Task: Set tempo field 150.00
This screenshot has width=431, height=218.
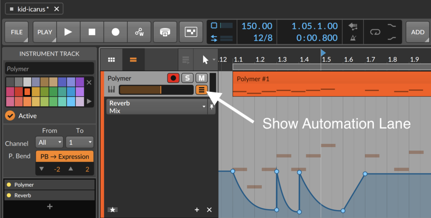Action: tap(257, 26)
